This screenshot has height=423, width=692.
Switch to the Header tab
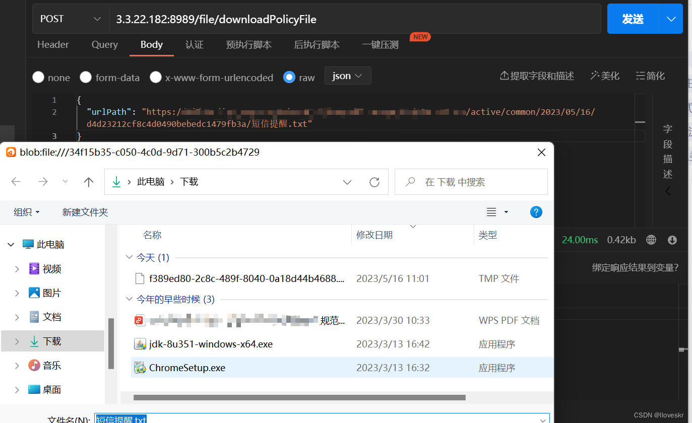click(53, 45)
